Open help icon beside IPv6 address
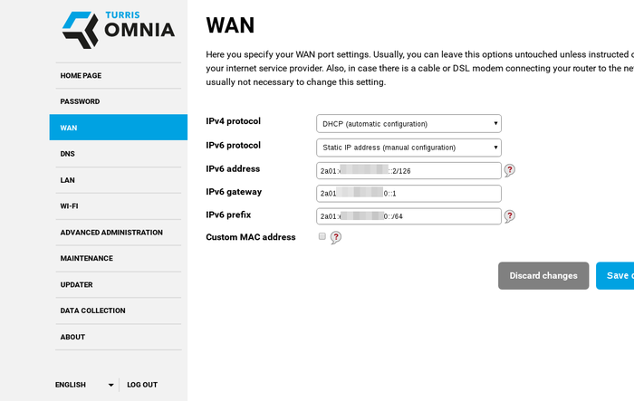This screenshot has height=401, width=634. coord(509,170)
